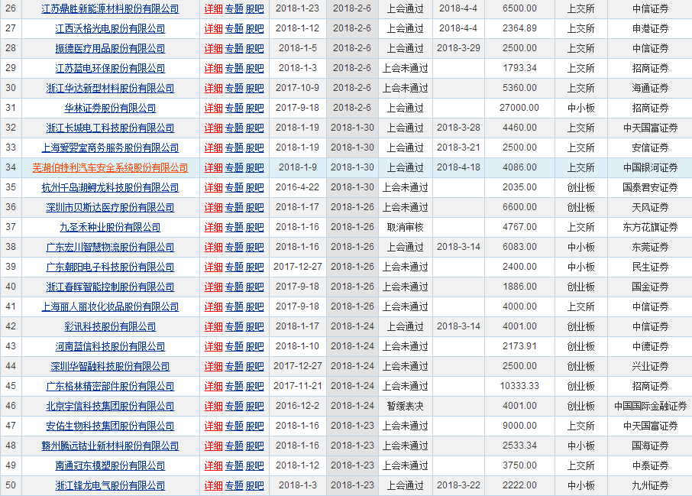Screen dimensions: 692x496
Task: Open 赣州腾远钴业新材料股份有限公司 link
Action: 110,446
